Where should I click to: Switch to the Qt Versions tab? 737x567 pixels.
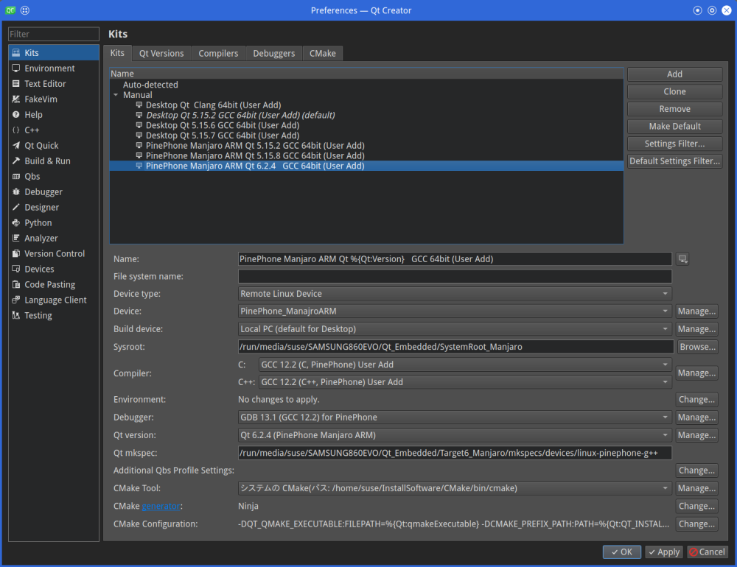[x=161, y=54]
